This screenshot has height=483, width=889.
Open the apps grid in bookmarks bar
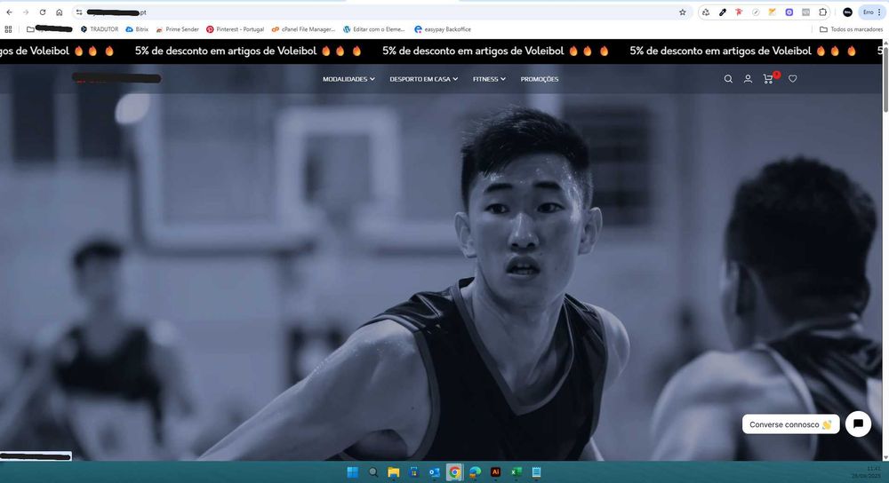click(8, 29)
